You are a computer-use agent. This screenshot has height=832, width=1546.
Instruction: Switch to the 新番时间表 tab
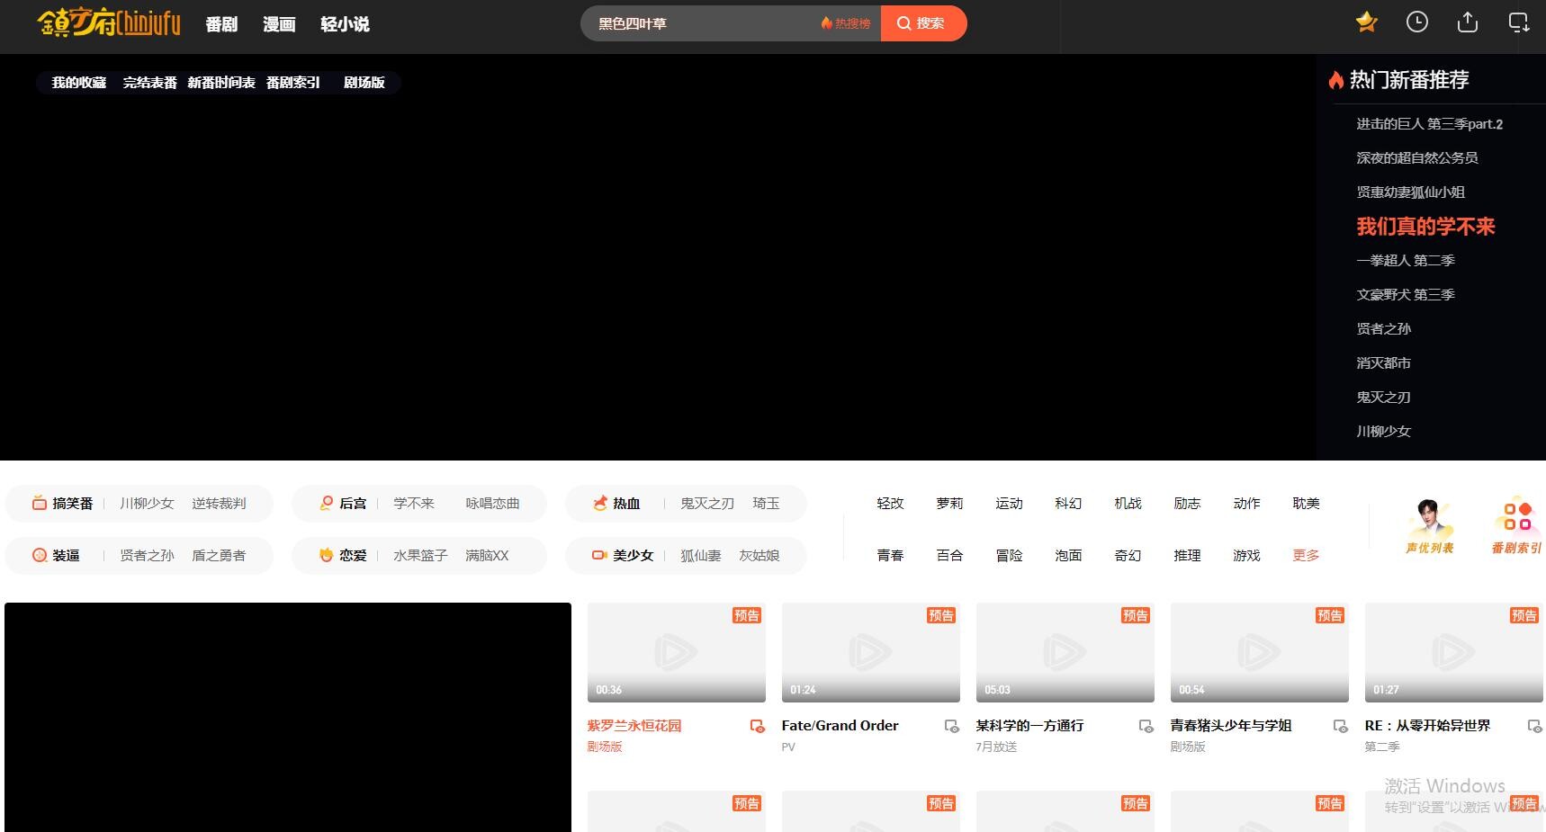tap(221, 83)
